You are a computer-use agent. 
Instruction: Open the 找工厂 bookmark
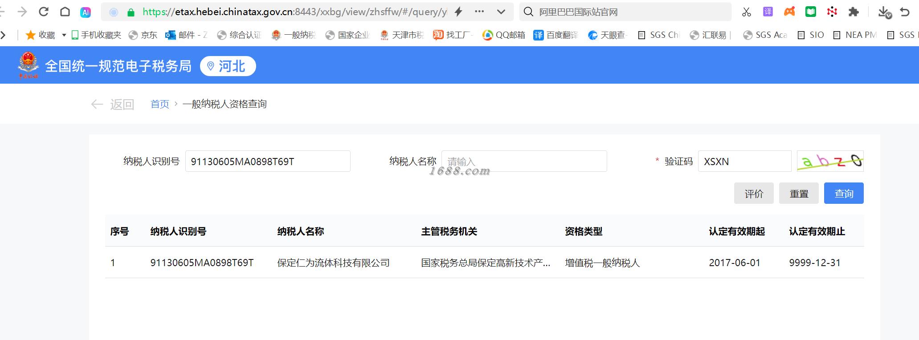[x=453, y=35]
